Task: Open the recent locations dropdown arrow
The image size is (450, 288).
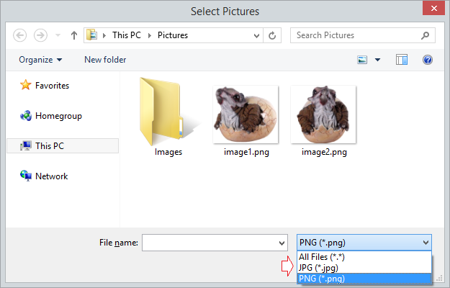Action: [x=58, y=35]
